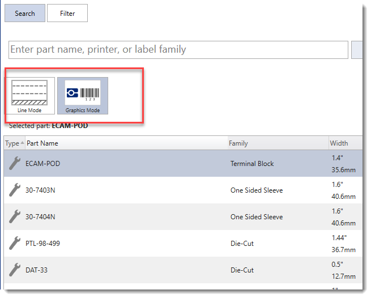Select the Line Mode icon

pos(29,95)
